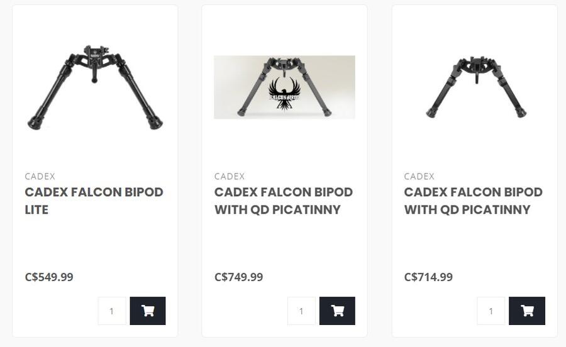Viewport: 566px width, 347px height.
Task: Add the C$749.99 Falcon Bipod to cart
Action: [x=337, y=311]
